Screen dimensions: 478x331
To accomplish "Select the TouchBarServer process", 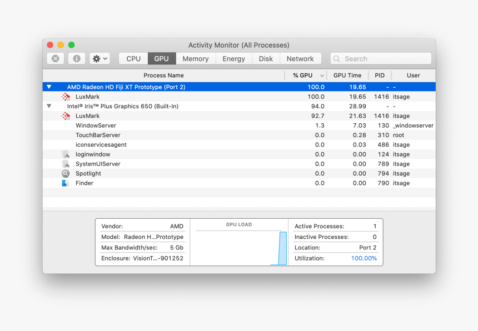I will (239, 135).
